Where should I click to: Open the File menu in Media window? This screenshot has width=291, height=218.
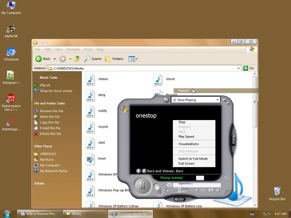(38, 49)
